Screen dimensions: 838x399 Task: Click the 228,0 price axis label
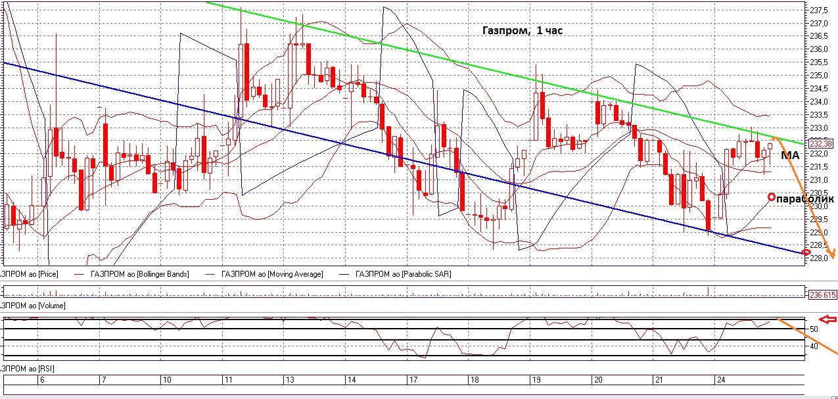[819, 258]
